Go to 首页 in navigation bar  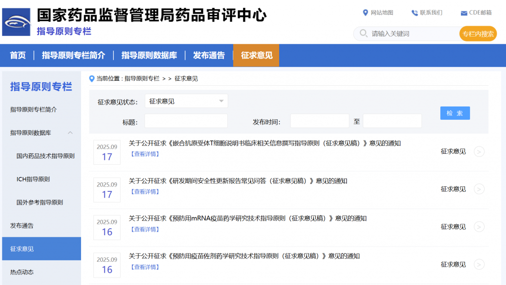click(18, 55)
